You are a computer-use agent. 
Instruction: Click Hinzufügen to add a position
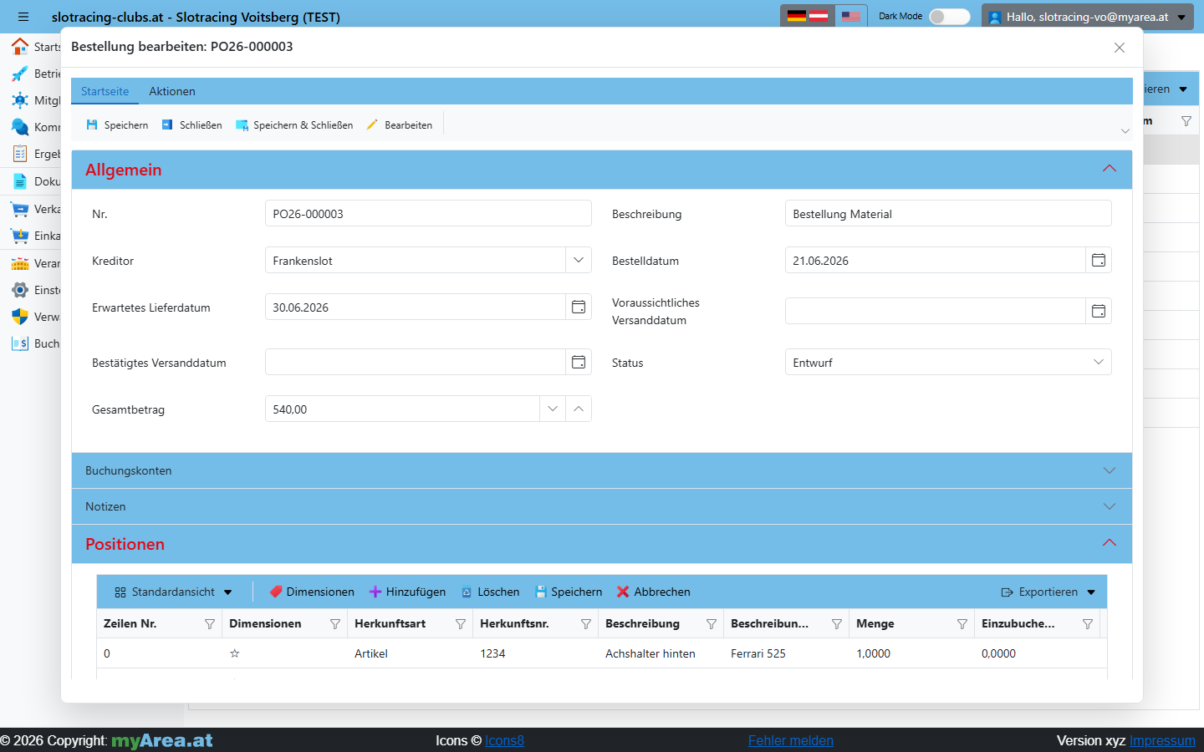pos(407,592)
